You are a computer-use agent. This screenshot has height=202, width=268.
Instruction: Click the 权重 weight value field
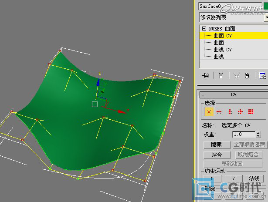pos(244,135)
